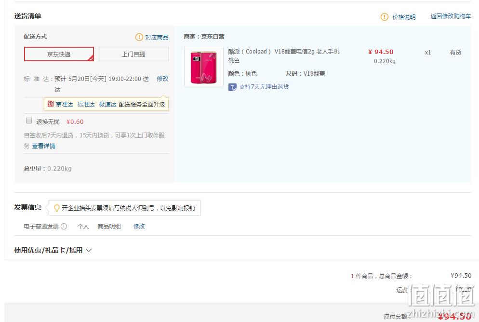View 查看详情 for return service
Screen dimensions: 479x322
click(x=44, y=146)
